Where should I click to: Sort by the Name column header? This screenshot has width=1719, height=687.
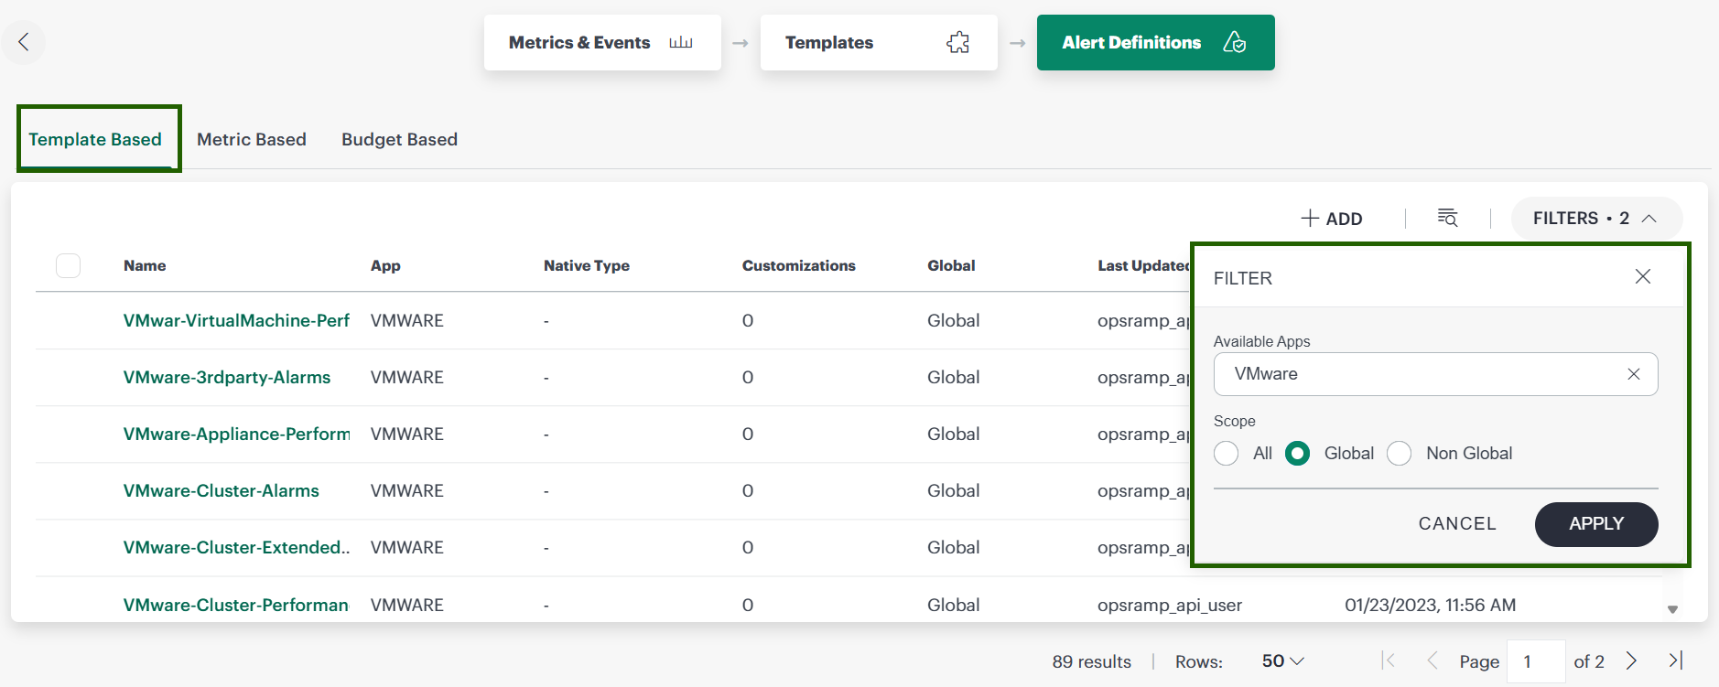pyautogui.click(x=145, y=265)
